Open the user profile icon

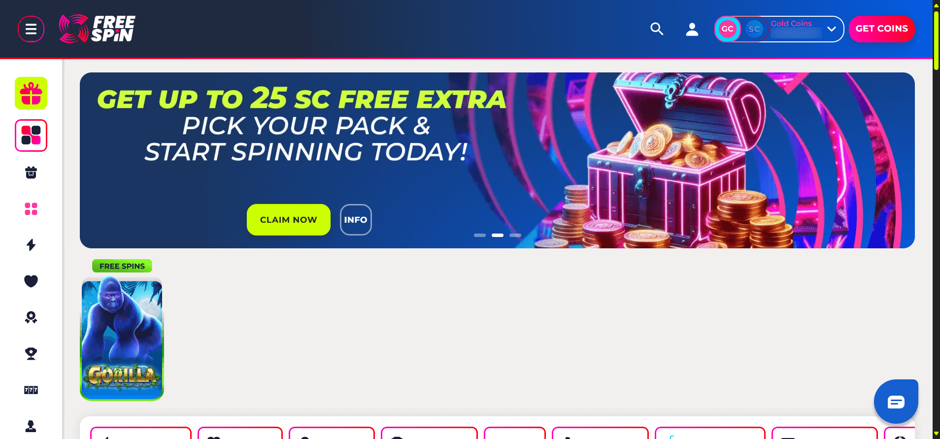(692, 29)
